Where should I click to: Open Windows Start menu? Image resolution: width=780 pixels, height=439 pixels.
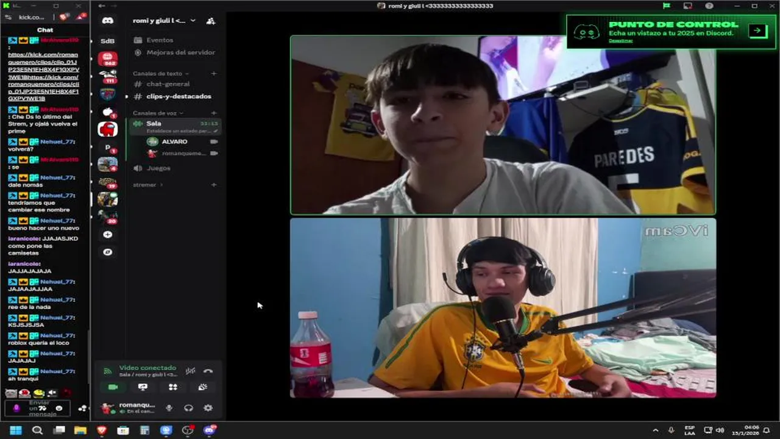pos(16,430)
